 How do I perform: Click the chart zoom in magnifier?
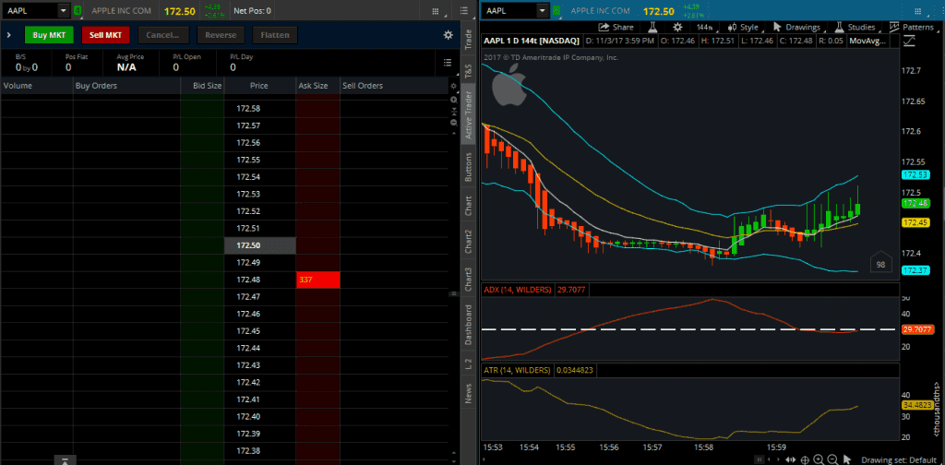[x=819, y=459]
